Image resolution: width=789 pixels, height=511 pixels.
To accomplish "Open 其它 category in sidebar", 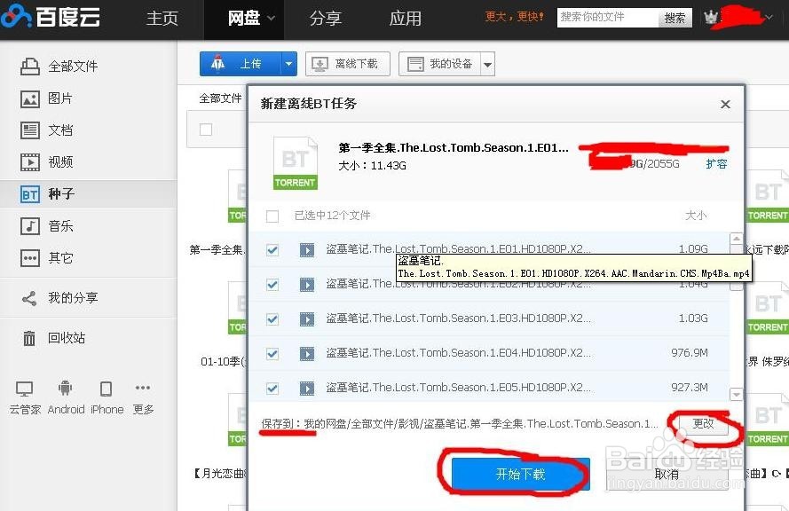I will tap(47, 258).
